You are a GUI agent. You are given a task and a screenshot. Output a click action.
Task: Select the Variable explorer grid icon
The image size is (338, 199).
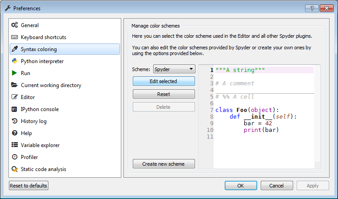click(x=15, y=145)
